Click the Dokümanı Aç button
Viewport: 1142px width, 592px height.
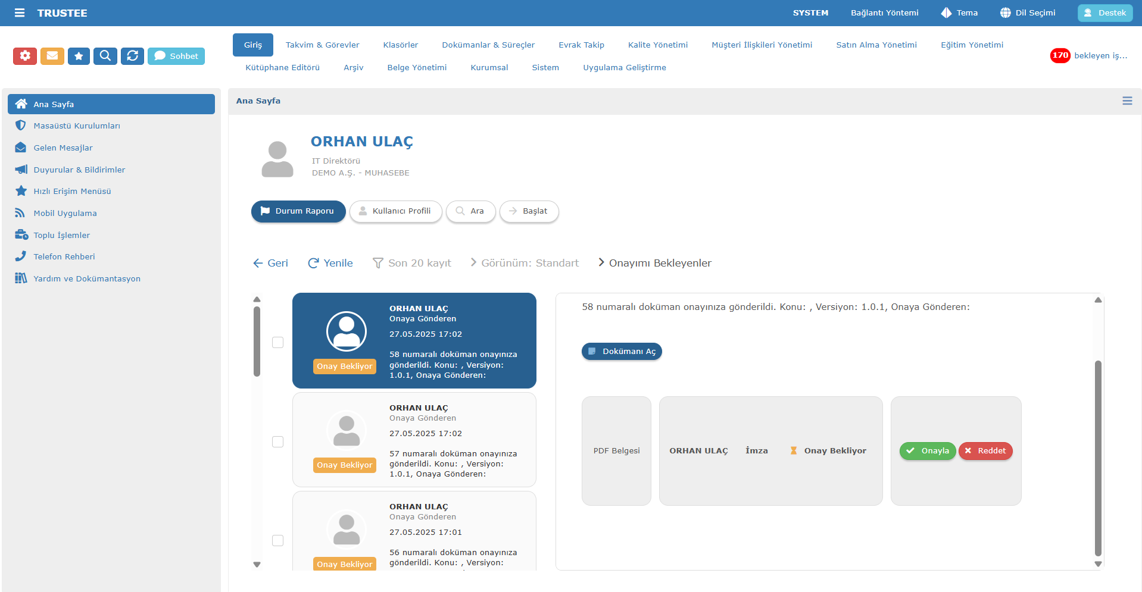click(622, 352)
